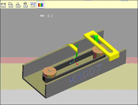The image size is (138, 105).
Task: Select the arc length measure tool
Action: click(11, 5)
